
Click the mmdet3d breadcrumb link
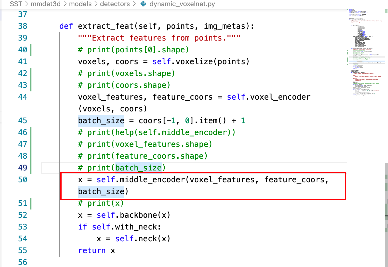tap(46, 4)
